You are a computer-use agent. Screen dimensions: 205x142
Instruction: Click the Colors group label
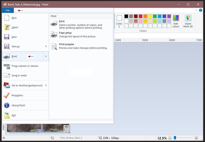coord(143,31)
